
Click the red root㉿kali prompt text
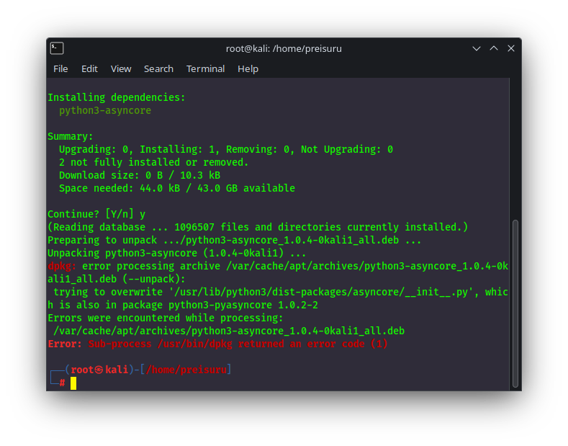(99, 370)
